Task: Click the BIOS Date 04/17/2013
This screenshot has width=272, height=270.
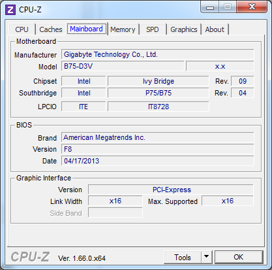Action: (x=158, y=161)
